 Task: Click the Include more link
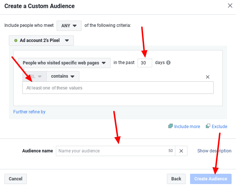tap(184, 126)
